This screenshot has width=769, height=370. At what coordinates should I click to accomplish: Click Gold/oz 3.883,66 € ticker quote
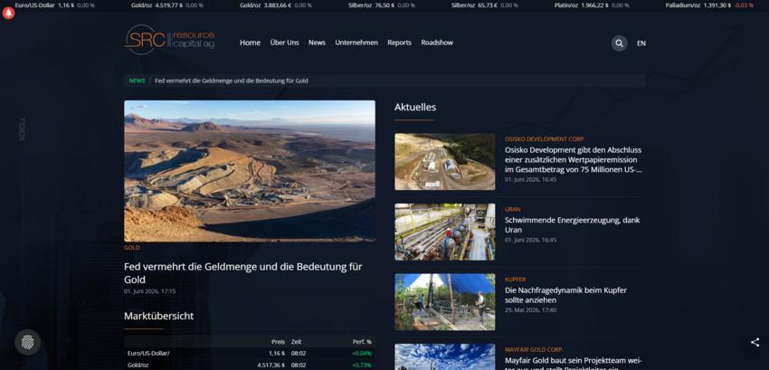pos(276,5)
